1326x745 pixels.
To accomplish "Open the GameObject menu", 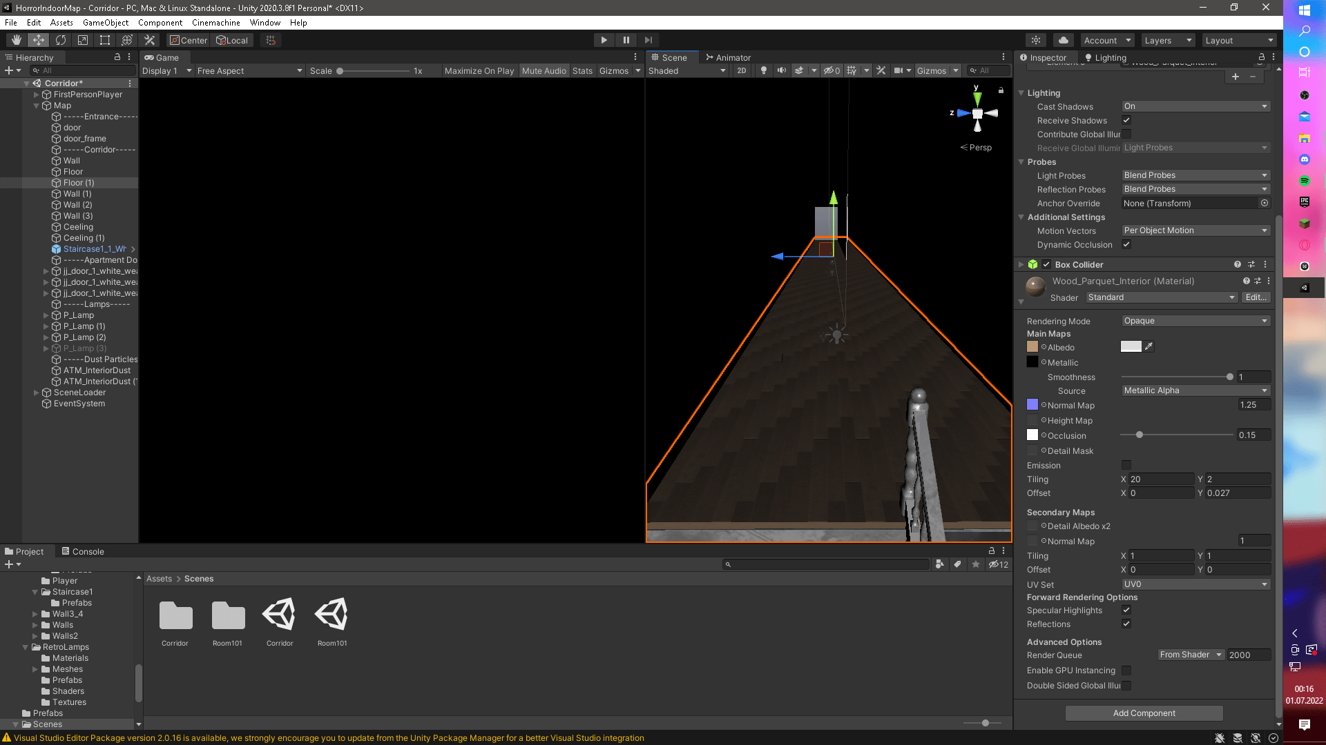I will click(x=105, y=23).
